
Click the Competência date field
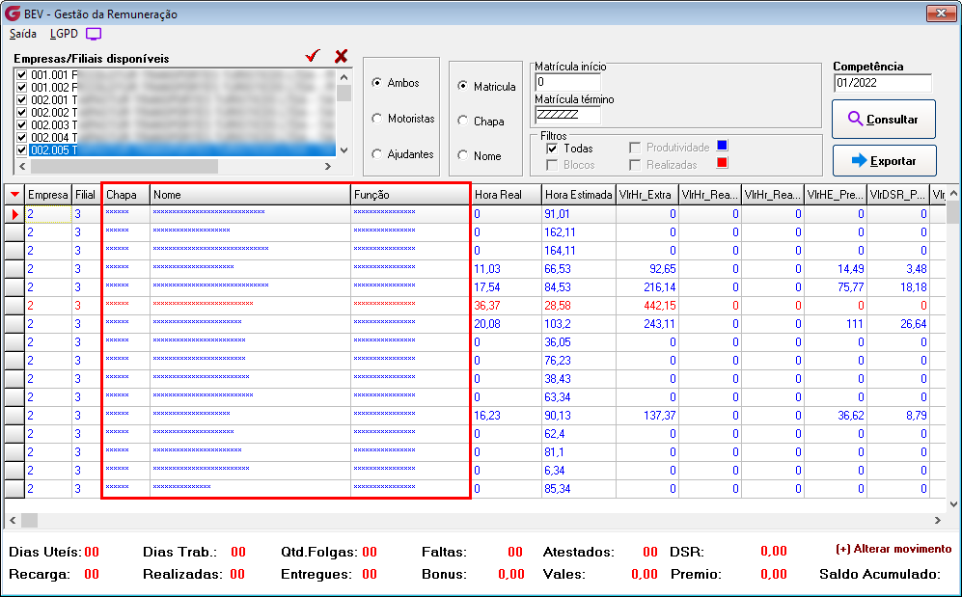883,83
